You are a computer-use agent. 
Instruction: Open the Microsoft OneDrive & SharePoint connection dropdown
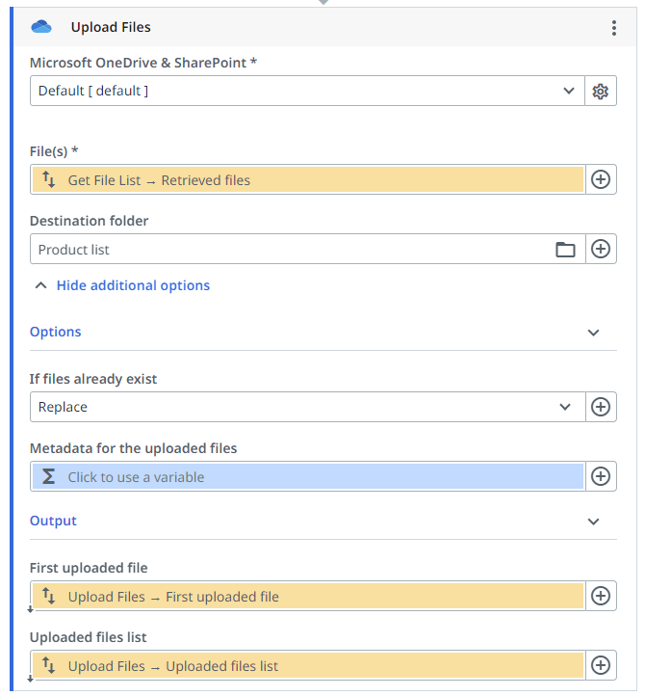point(306,92)
